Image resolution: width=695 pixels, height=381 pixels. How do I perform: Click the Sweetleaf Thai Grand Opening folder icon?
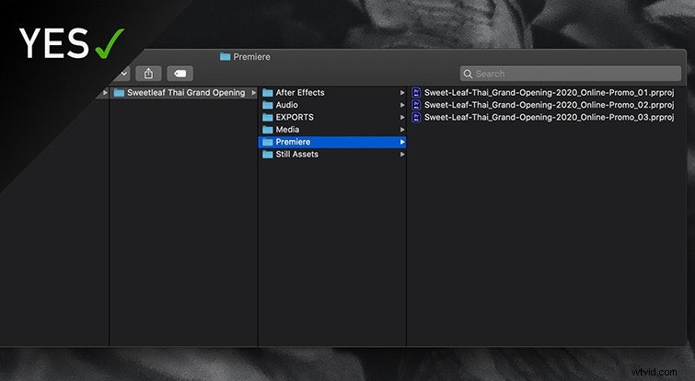click(119, 93)
